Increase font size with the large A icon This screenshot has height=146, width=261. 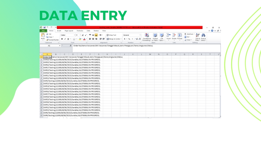[83, 35]
